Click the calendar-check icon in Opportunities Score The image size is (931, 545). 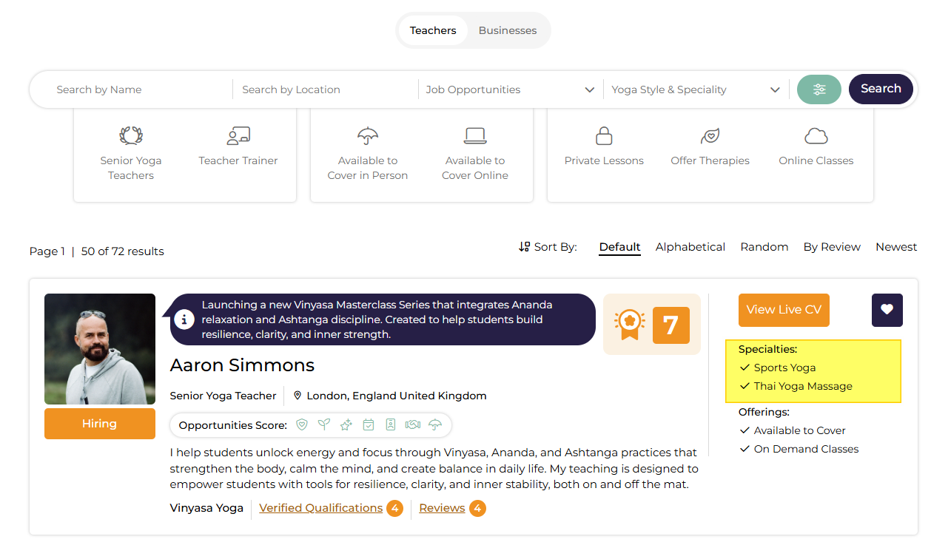tap(369, 424)
